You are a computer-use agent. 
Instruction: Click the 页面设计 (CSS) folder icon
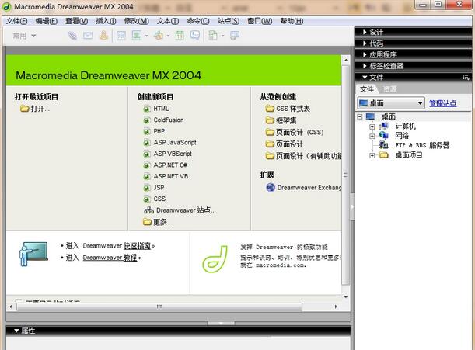[270, 132]
